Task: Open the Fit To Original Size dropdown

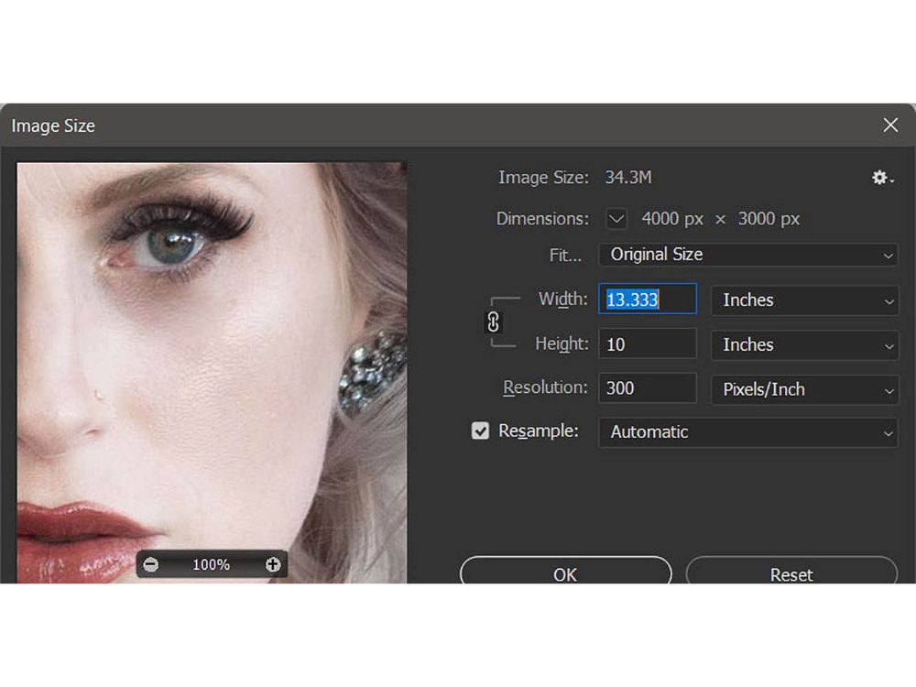Action: click(x=748, y=255)
